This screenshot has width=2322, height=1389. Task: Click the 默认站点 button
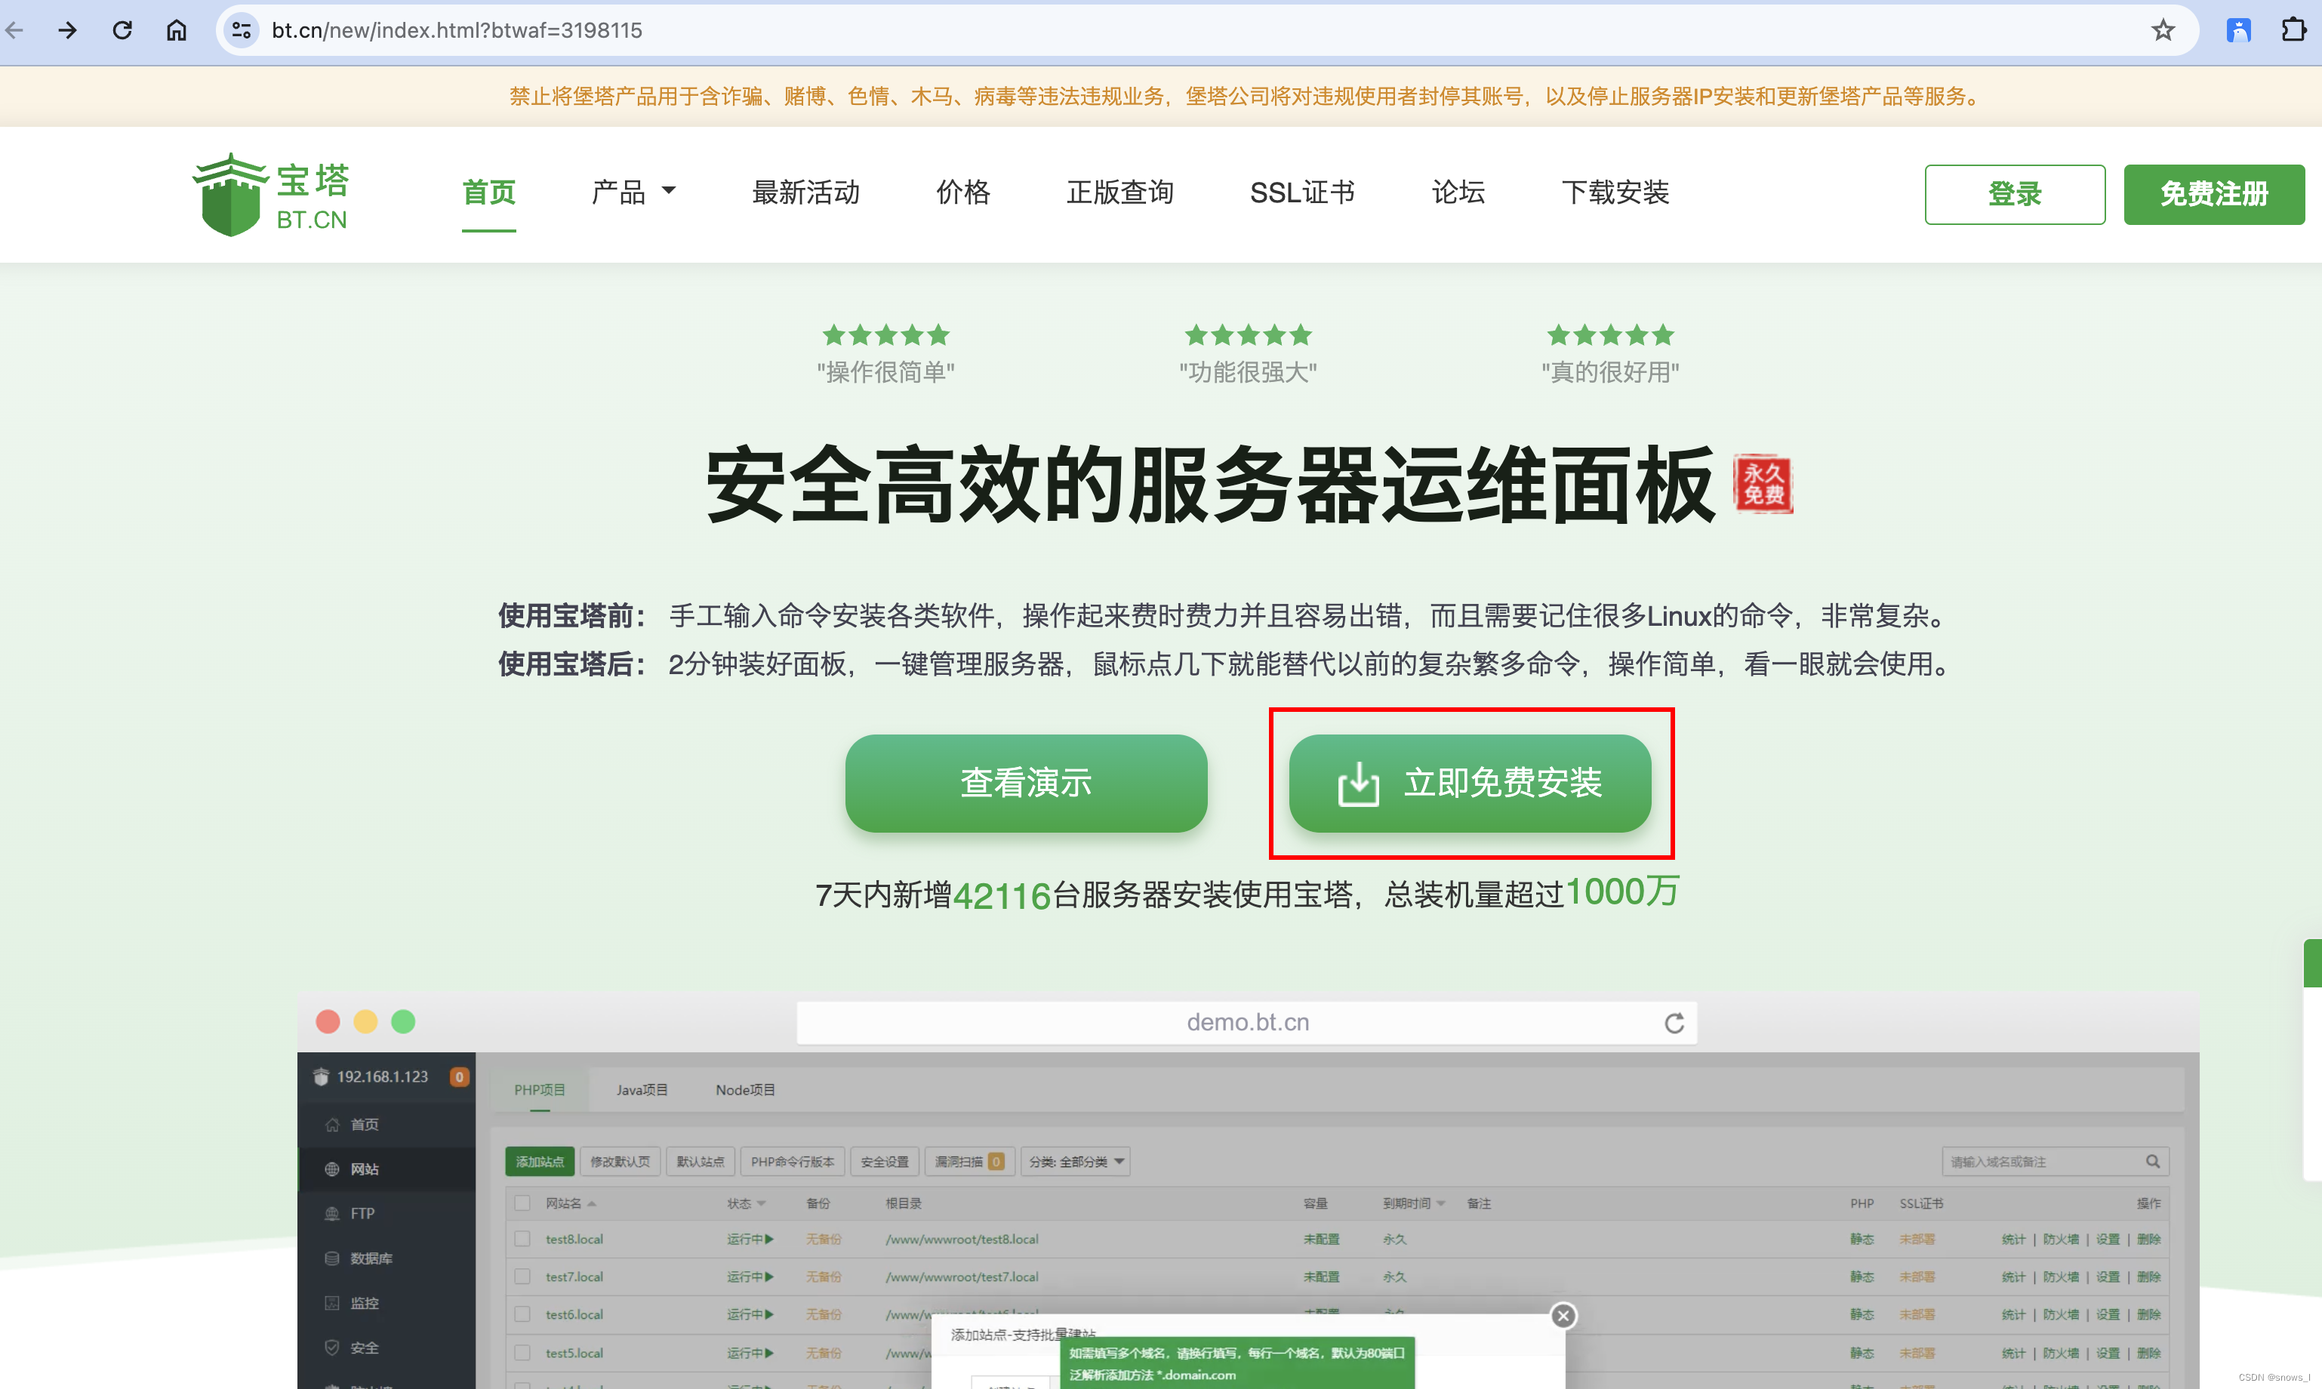(x=700, y=1162)
